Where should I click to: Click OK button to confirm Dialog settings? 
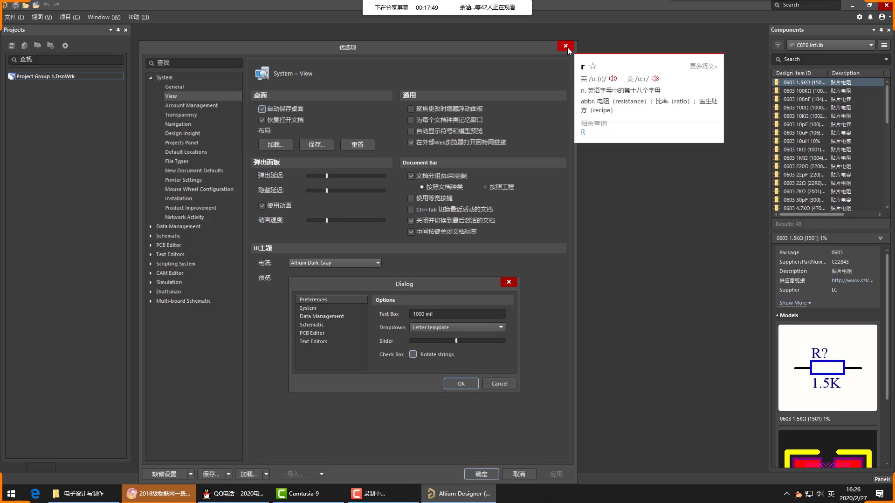461,383
